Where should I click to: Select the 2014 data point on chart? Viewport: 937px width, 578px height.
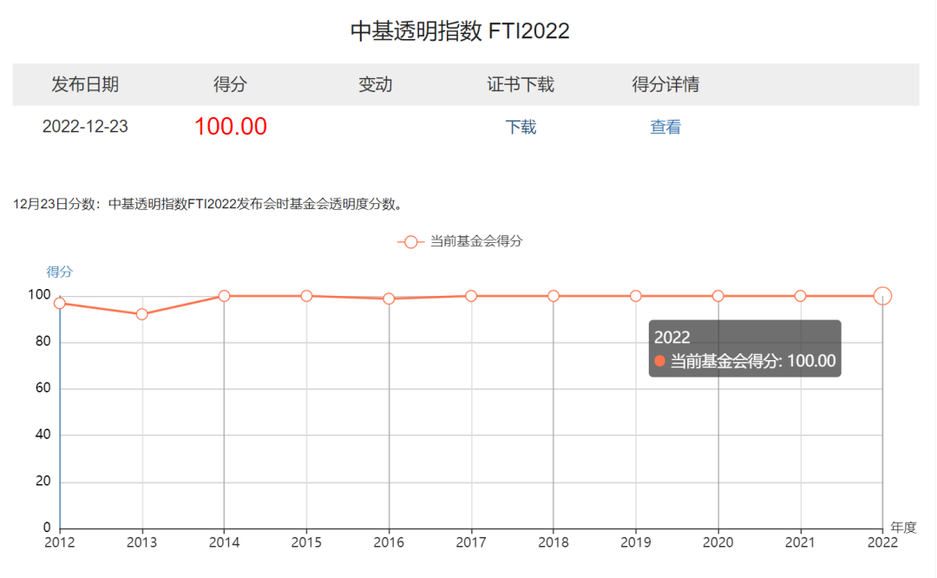[x=224, y=296]
